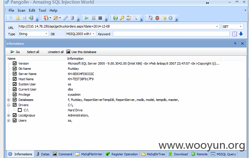Open the Type String dropdown

46,34
